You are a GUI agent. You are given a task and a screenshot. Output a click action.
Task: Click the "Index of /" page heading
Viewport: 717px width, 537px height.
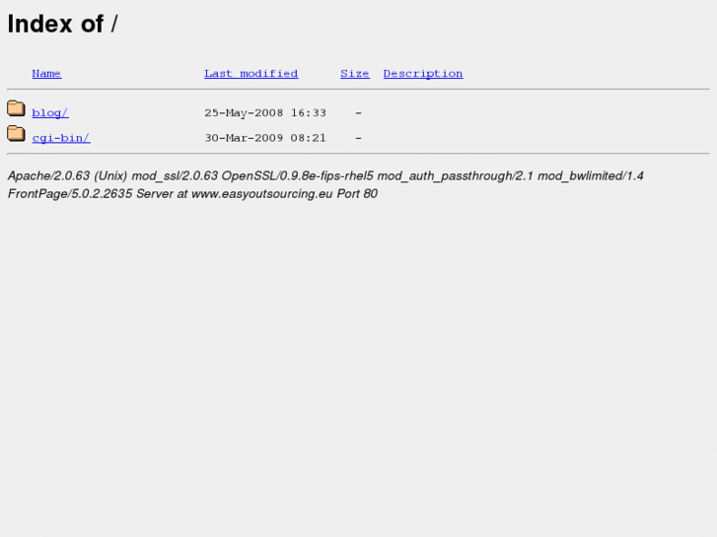tap(63, 24)
